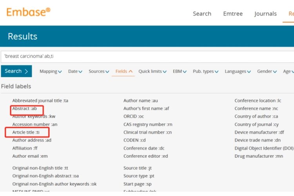Select the Abstract :ab field label
The image size is (294, 196).
tap(24, 109)
